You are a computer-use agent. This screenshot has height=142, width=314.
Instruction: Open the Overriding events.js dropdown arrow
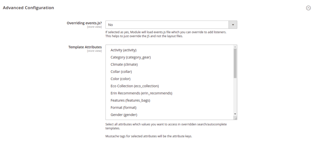click(x=233, y=25)
